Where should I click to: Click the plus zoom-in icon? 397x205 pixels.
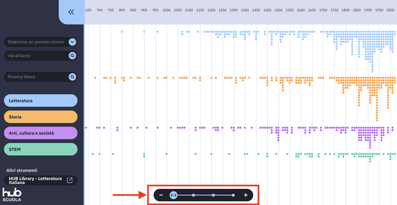pyautogui.click(x=246, y=195)
